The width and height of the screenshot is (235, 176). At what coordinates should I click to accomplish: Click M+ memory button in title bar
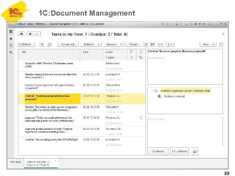(x=200, y=24)
